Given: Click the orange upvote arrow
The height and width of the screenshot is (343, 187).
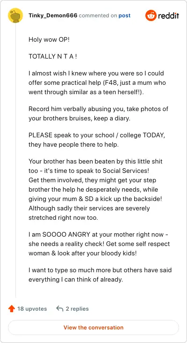Looking at the screenshot, I should (11, 309).
